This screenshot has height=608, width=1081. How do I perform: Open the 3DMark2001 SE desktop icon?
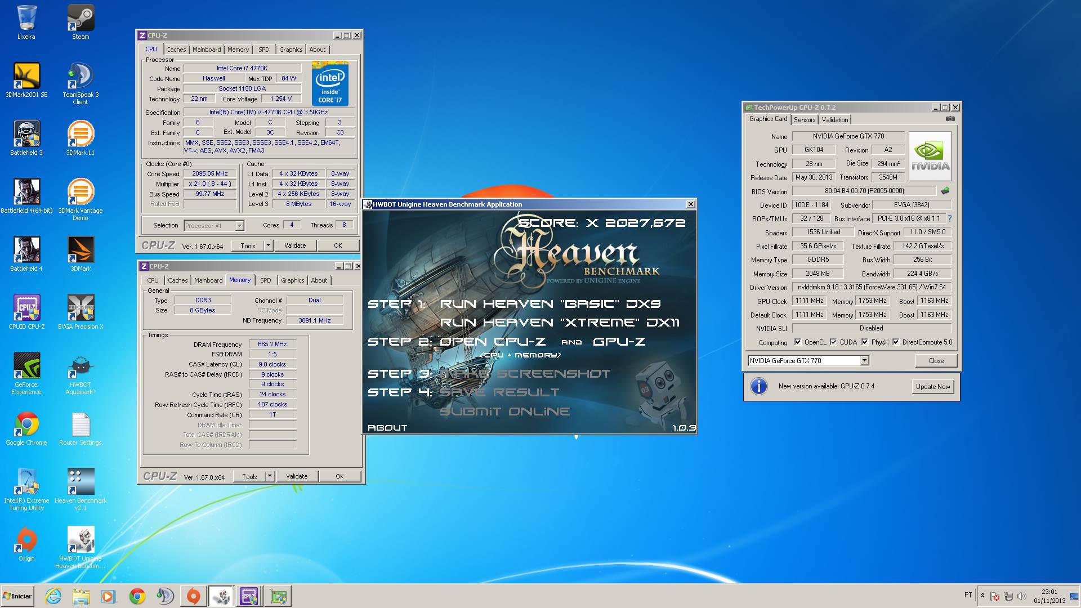click(x=26, y=81)
